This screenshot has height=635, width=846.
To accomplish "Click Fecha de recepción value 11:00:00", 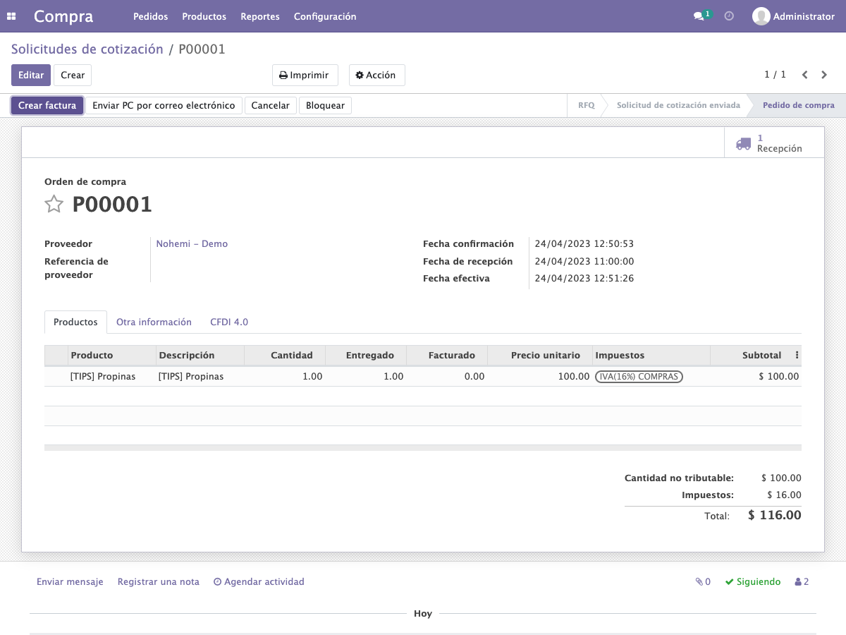I will point(584,262).
